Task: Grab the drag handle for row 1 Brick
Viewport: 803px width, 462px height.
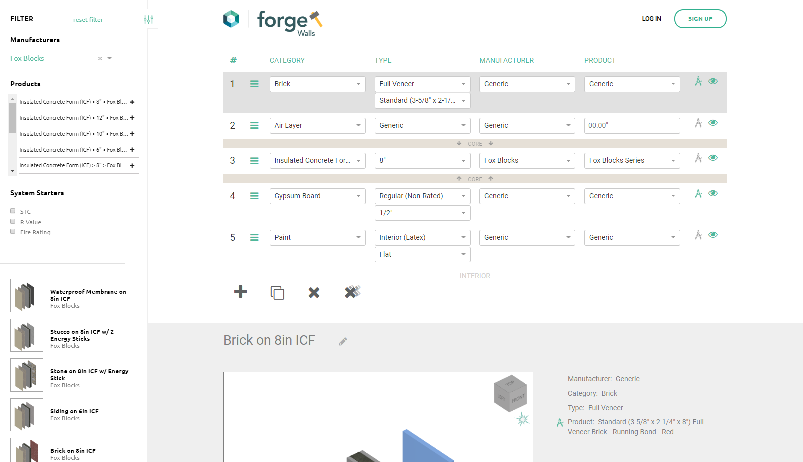Action: pyautogui.click(x=254, y=84)
